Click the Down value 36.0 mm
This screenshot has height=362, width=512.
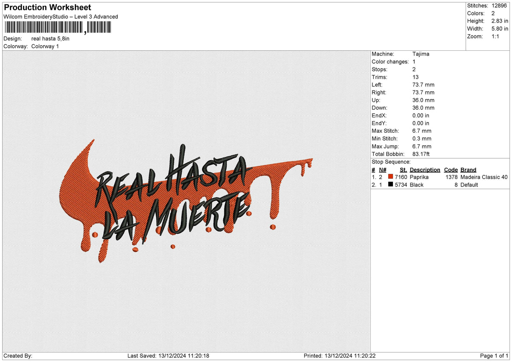point(424,108)
